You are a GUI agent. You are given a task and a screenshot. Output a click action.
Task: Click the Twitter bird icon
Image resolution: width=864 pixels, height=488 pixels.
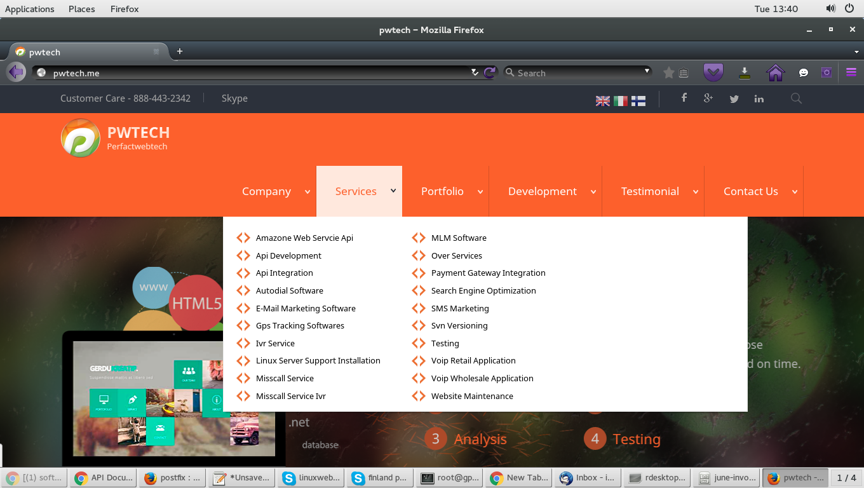(734, 98)
